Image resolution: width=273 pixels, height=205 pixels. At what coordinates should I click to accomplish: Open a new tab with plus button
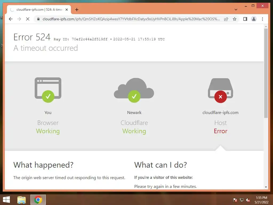[x=77, y=10]
